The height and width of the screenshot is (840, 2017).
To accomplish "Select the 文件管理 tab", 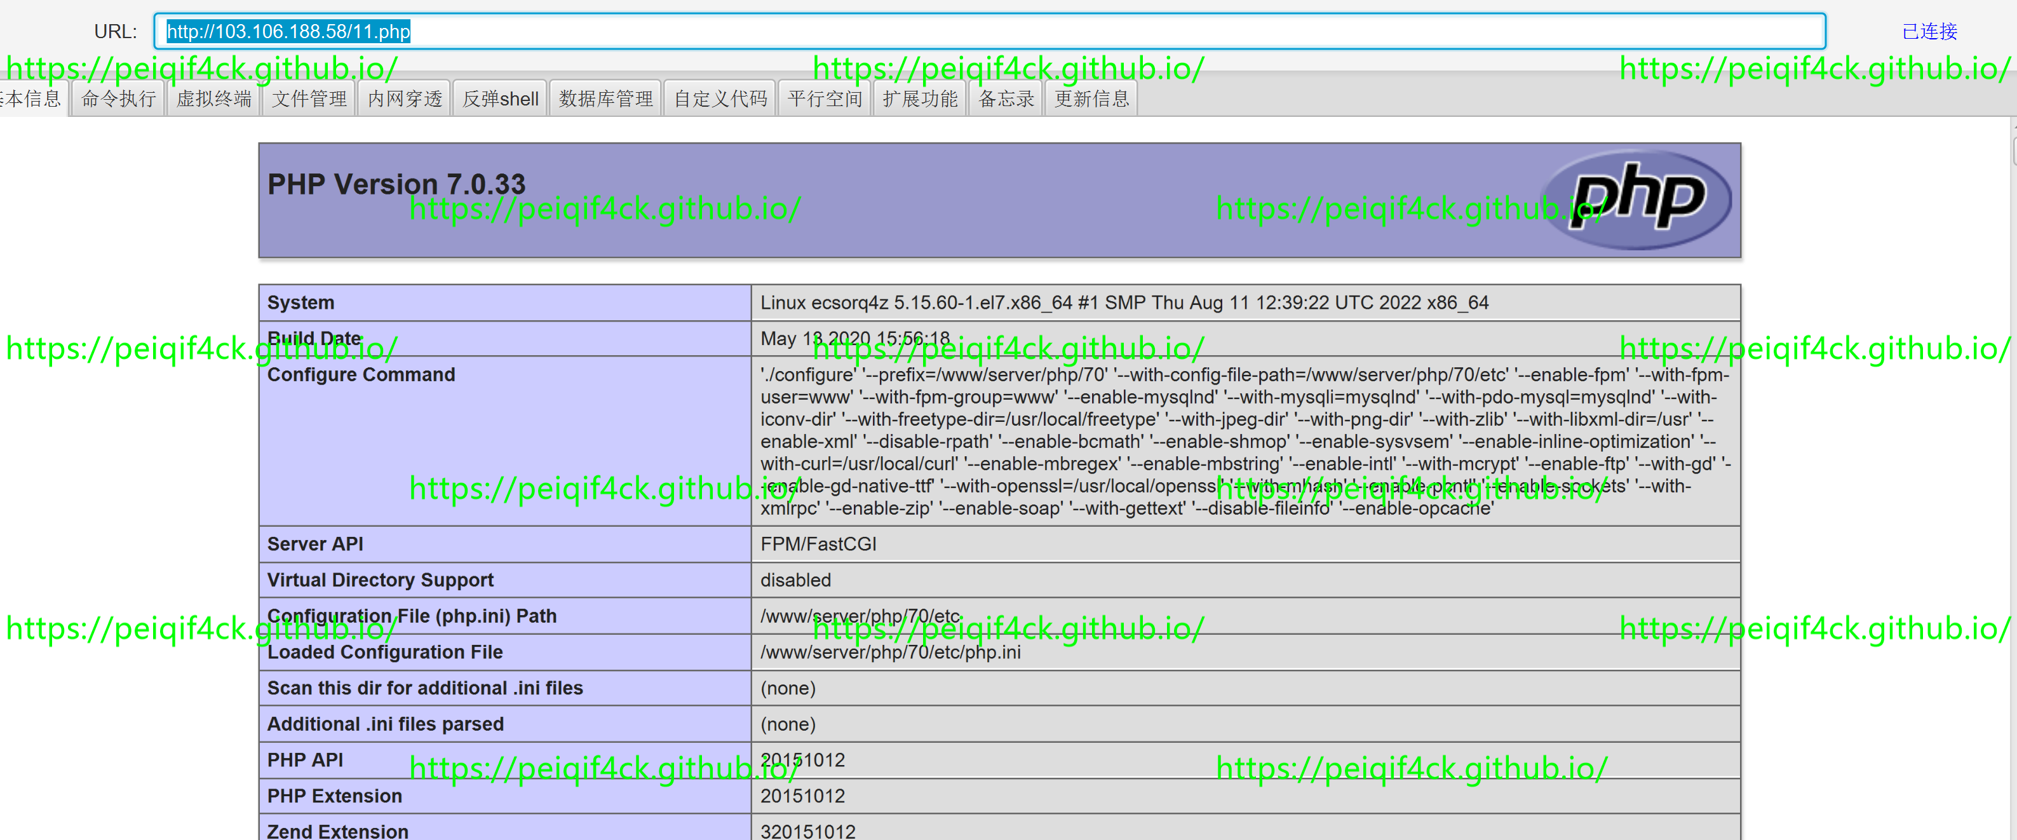I will pyautogui.click(x=309, y=98).
